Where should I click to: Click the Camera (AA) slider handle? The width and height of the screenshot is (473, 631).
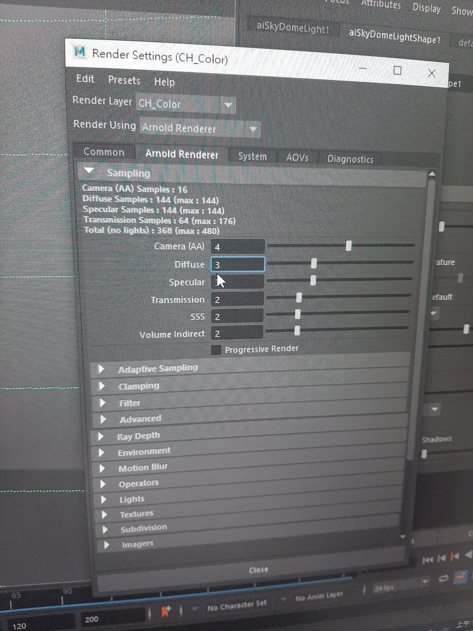(349, 246)
